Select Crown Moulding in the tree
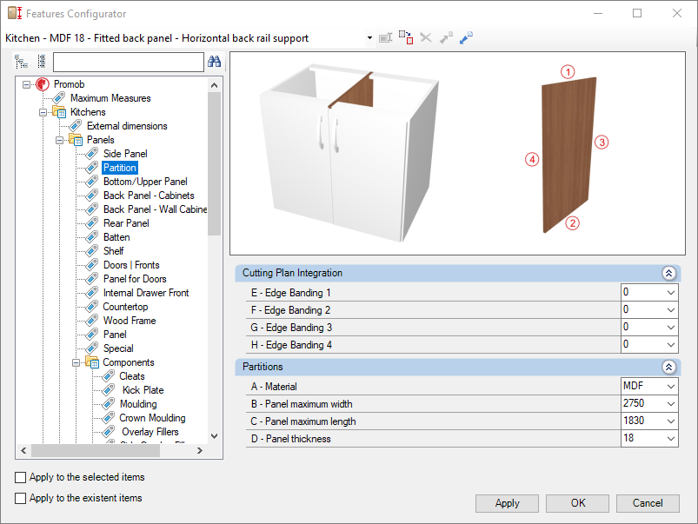Image resolution: width=698 pixels, height=524 pixels. pos(152,418)
